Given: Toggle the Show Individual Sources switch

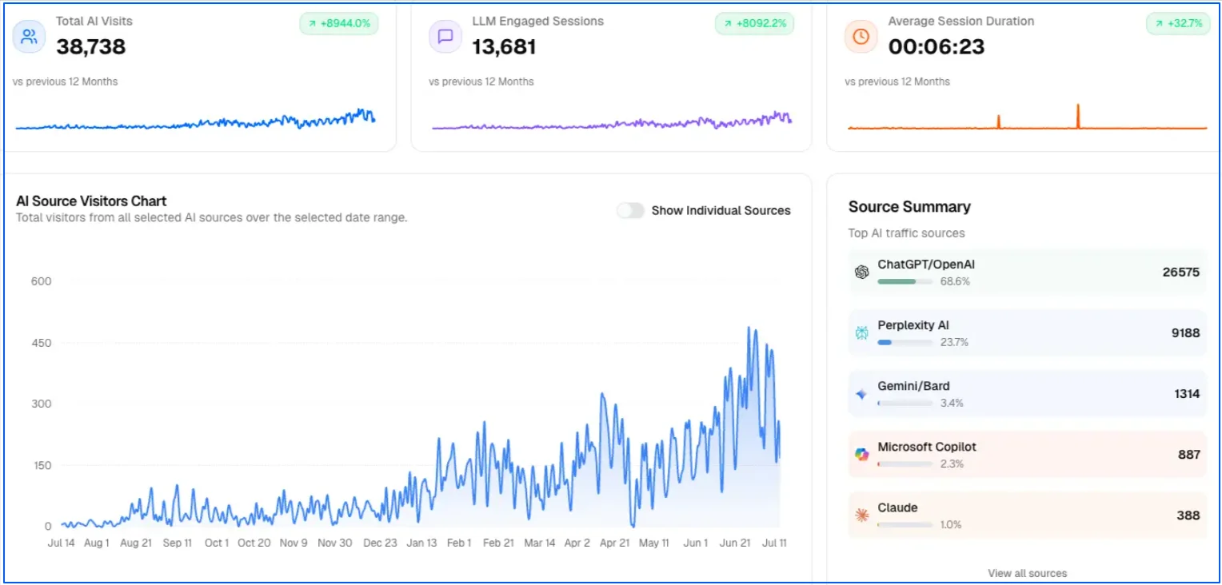Looking at the screenshot, I should coord(630,210).
